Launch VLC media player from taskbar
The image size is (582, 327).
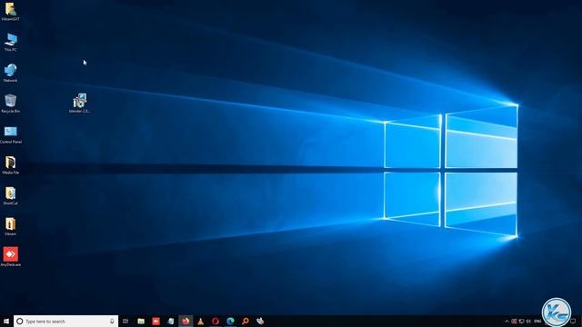[x=200, y=321]
